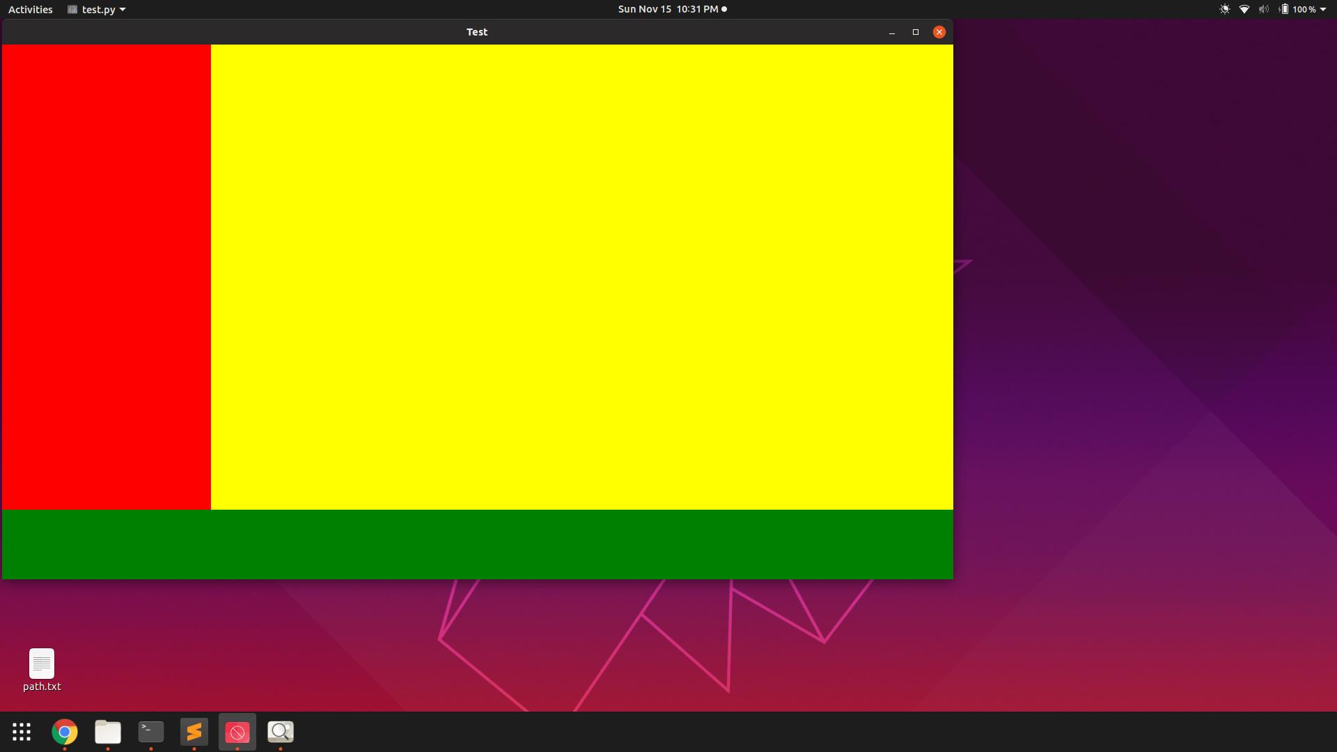Click inside the red panel
Viewport: 1337px width, 752px height.
[x=106, y=277]
